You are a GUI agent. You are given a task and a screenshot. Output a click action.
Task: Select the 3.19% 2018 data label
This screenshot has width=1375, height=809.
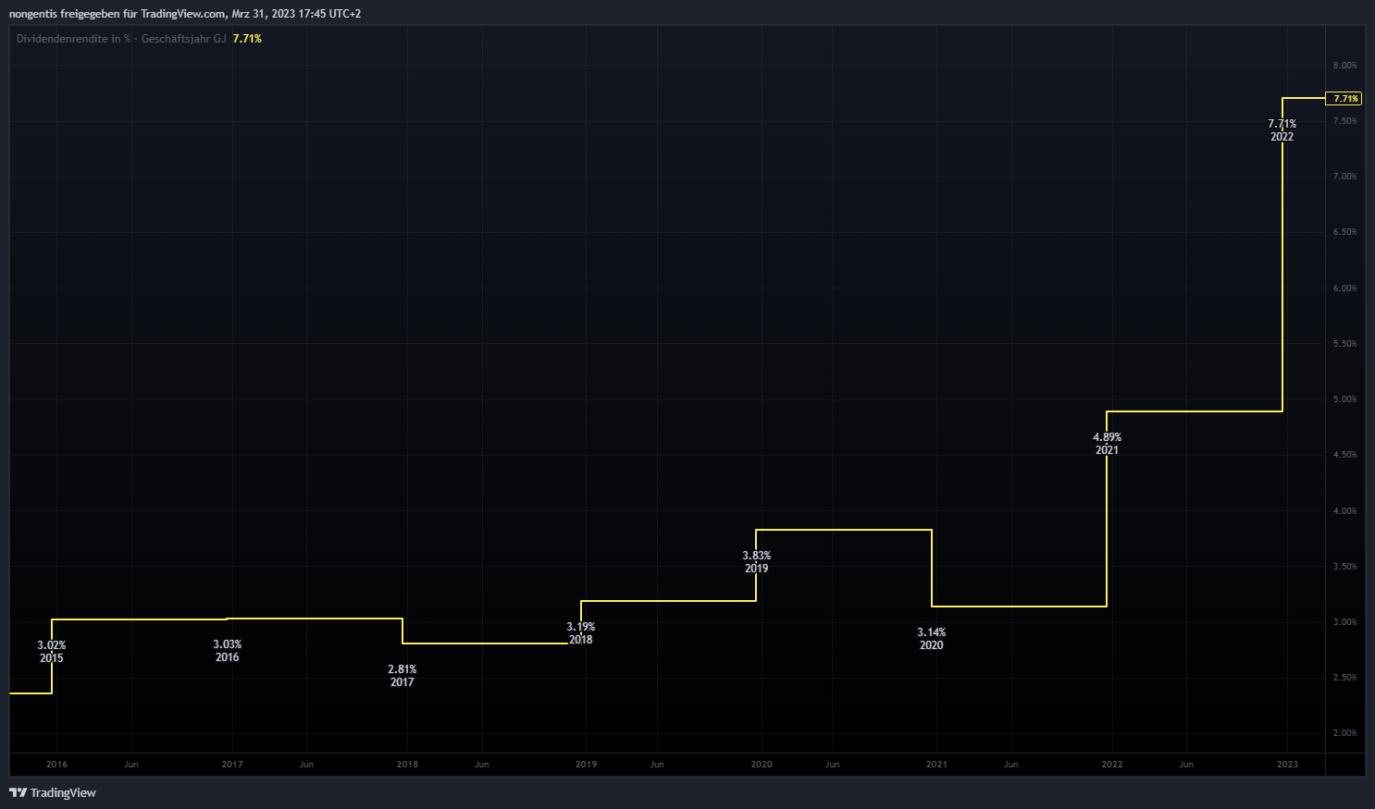580,633
